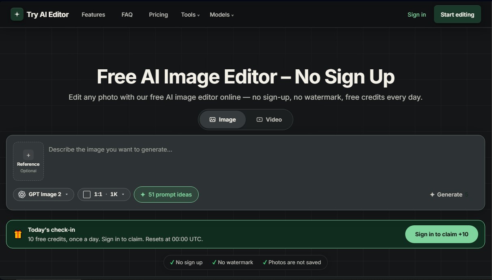This screenshot has width=492, height=280.
Task: Open the 51 prompt ideas button
Action: pos(166,195)
